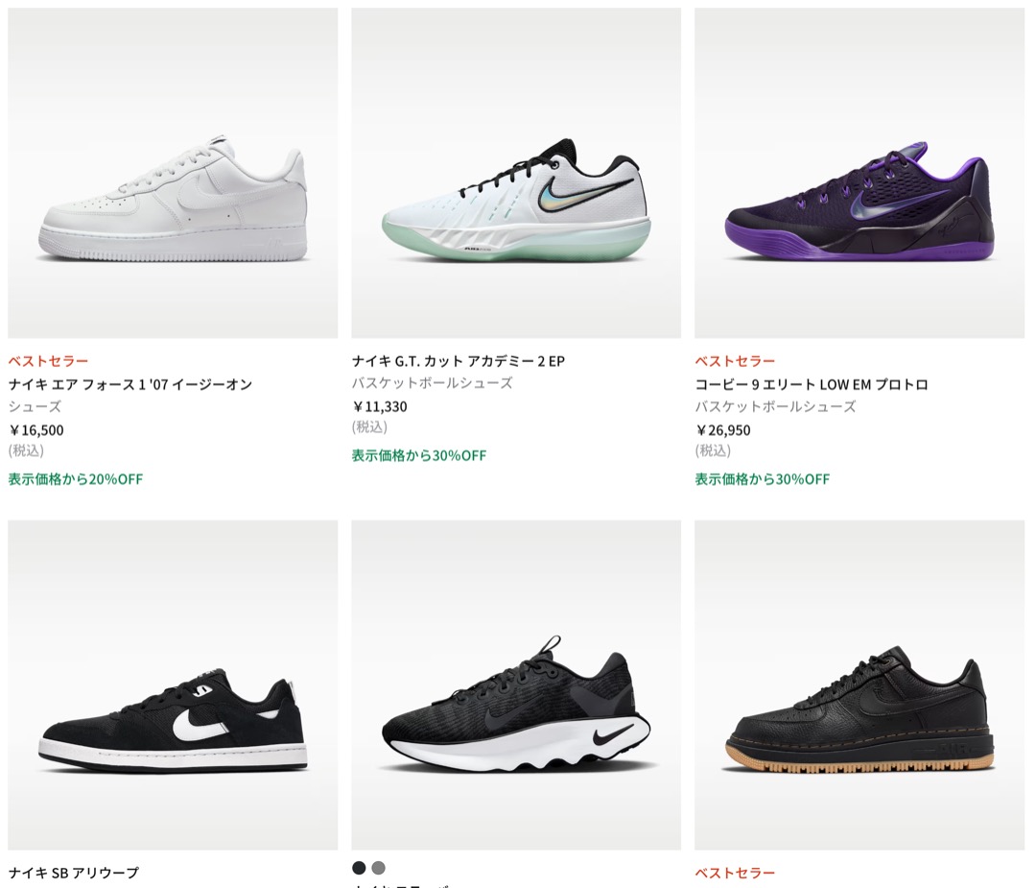Click ベストセラー label above the Kobe 9 title
The width and height of the screenshot is (1036, 888).
(735, 361)
